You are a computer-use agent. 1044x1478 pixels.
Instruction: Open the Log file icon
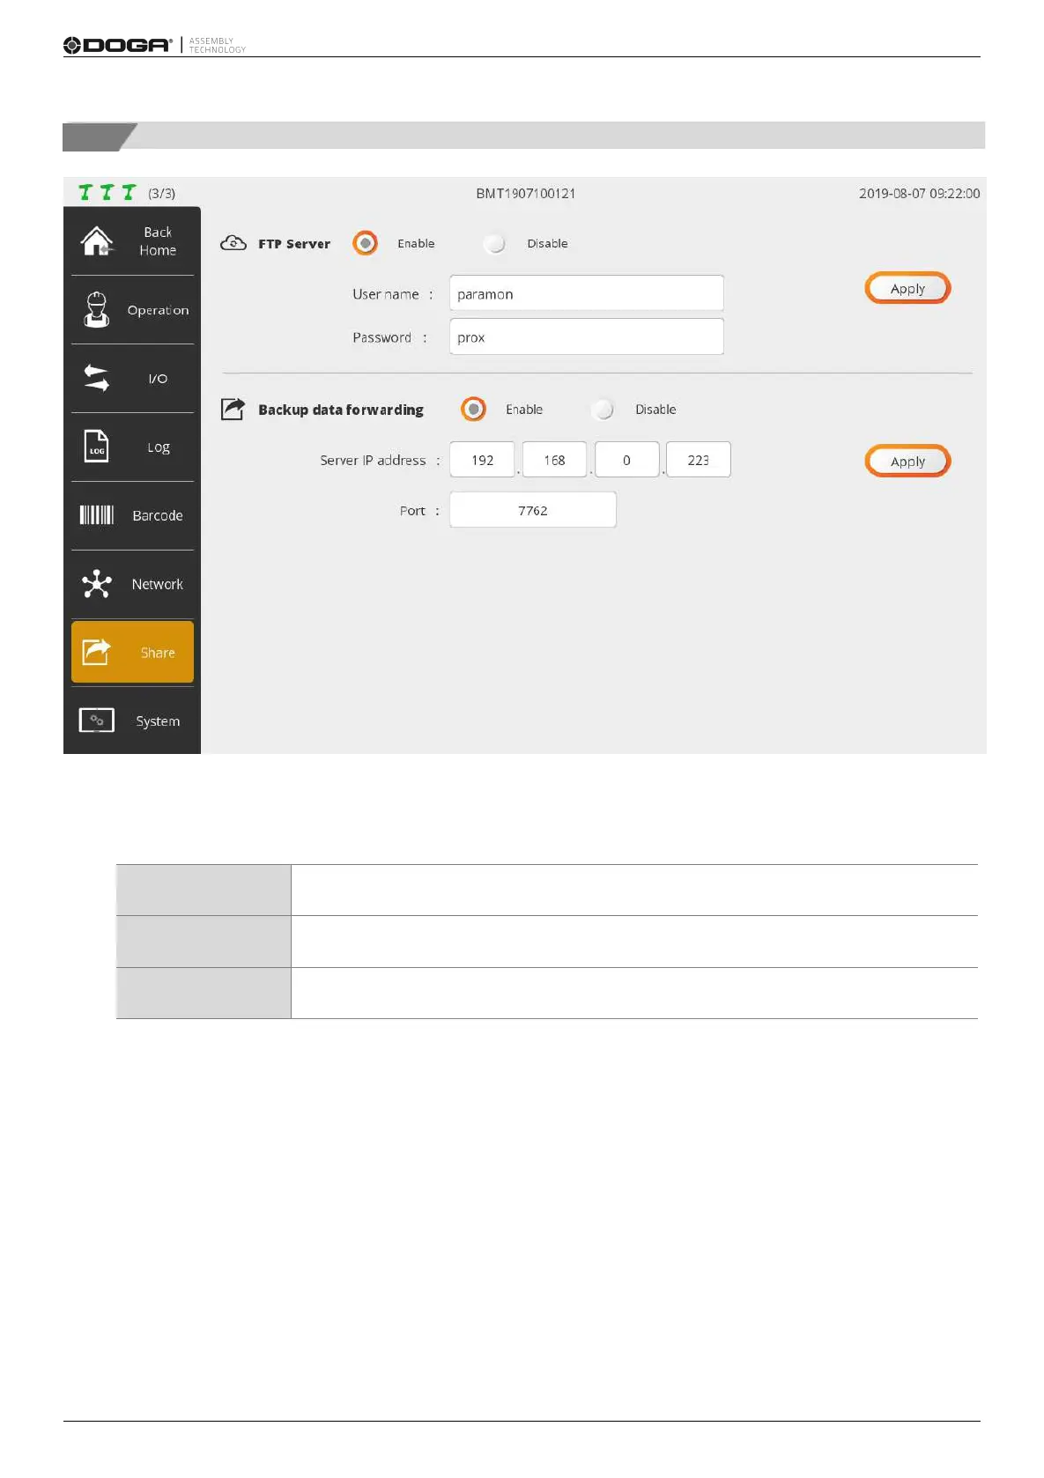click(96, 447)
